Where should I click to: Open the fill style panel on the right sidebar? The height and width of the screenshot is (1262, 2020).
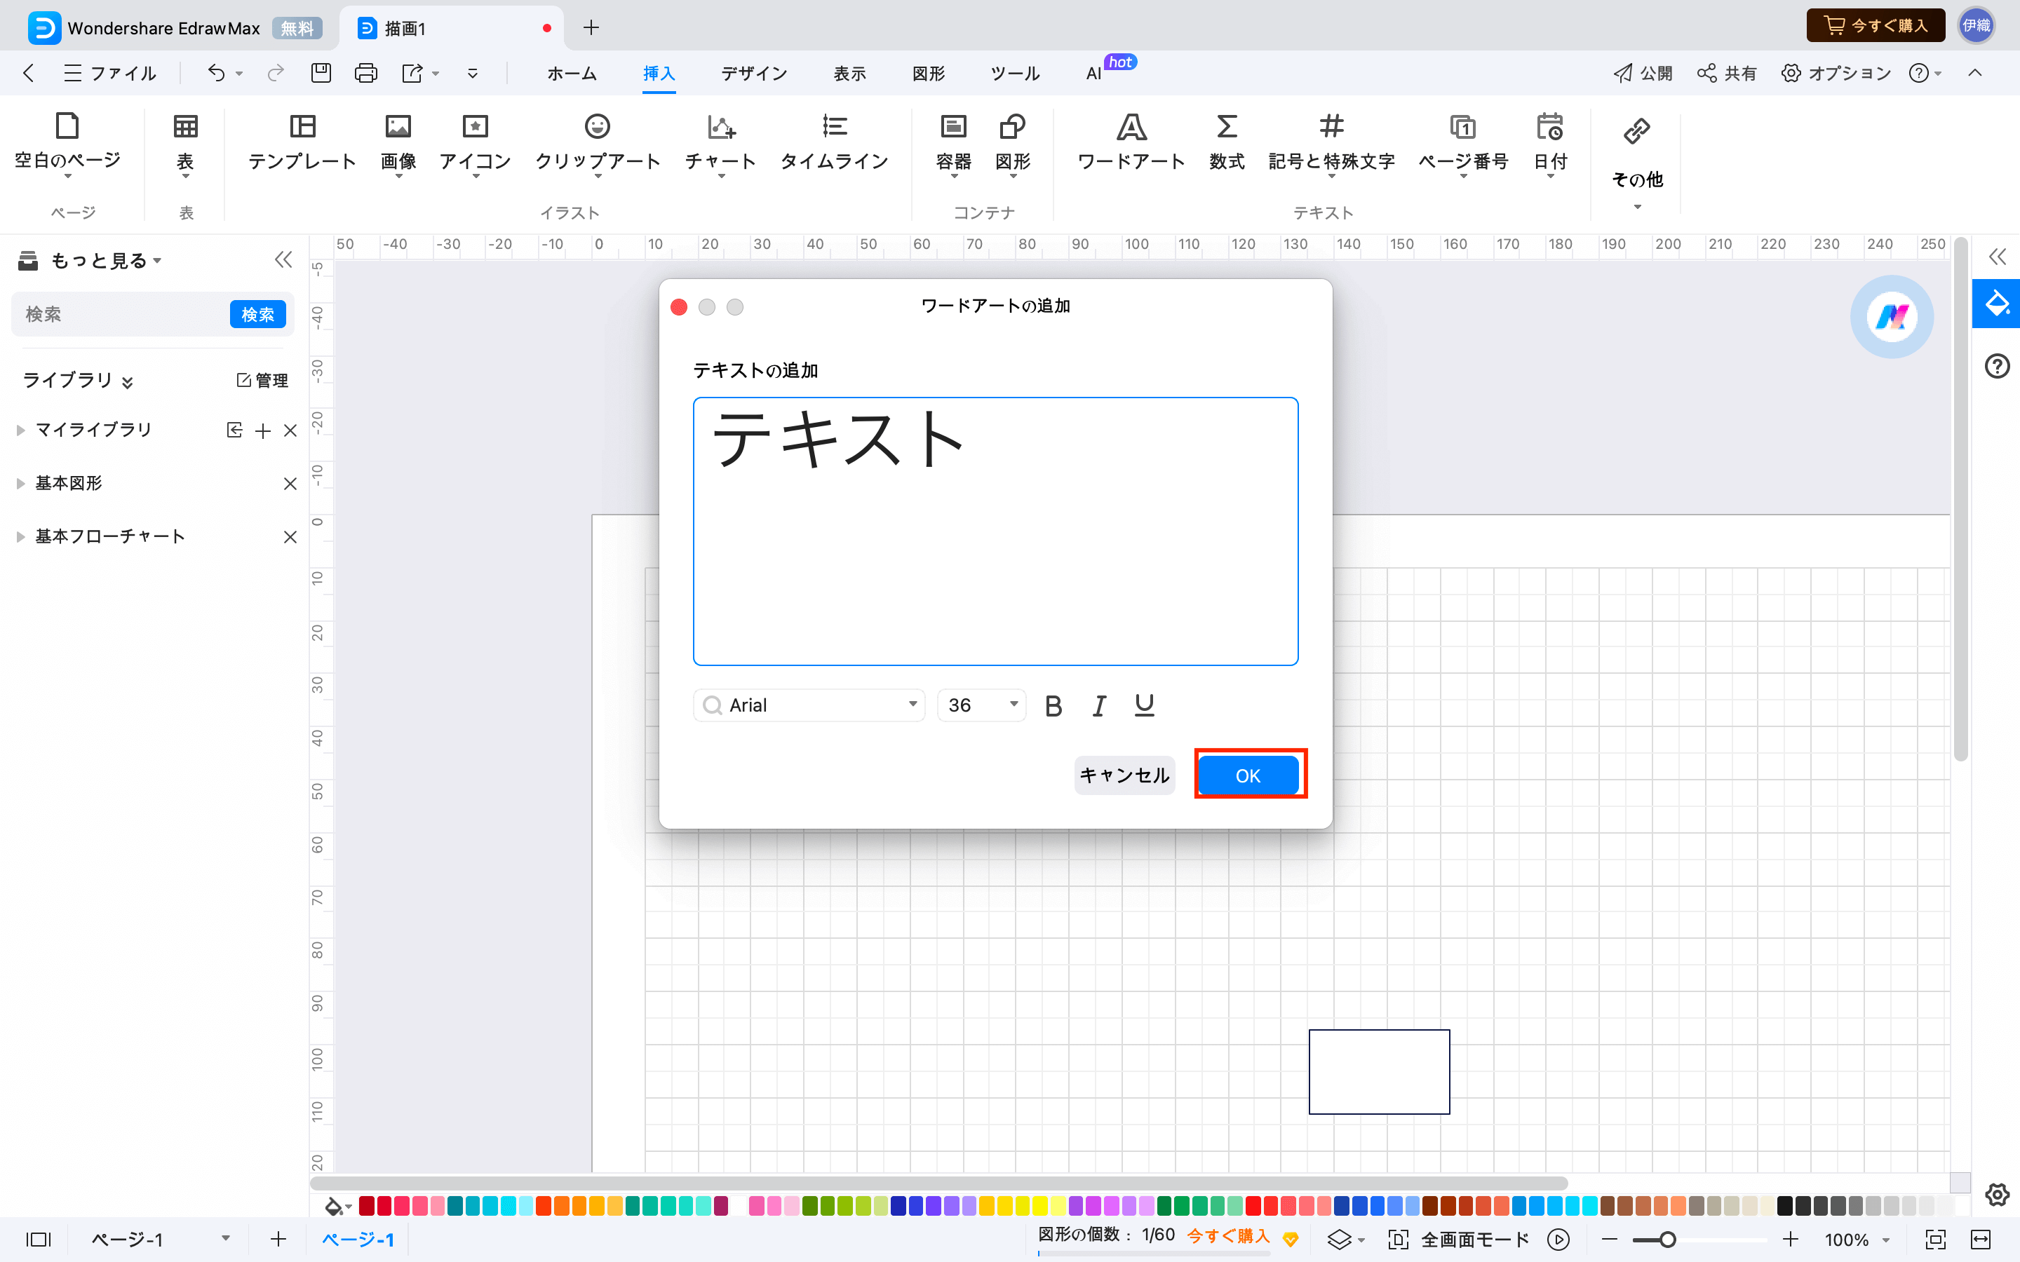[1997, 304]
